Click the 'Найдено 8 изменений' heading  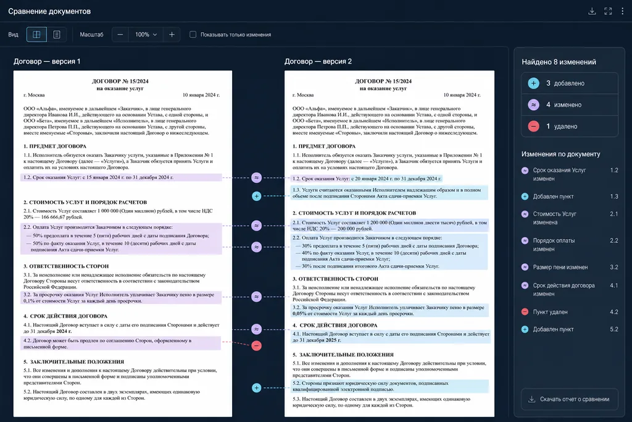click(559, 62)
